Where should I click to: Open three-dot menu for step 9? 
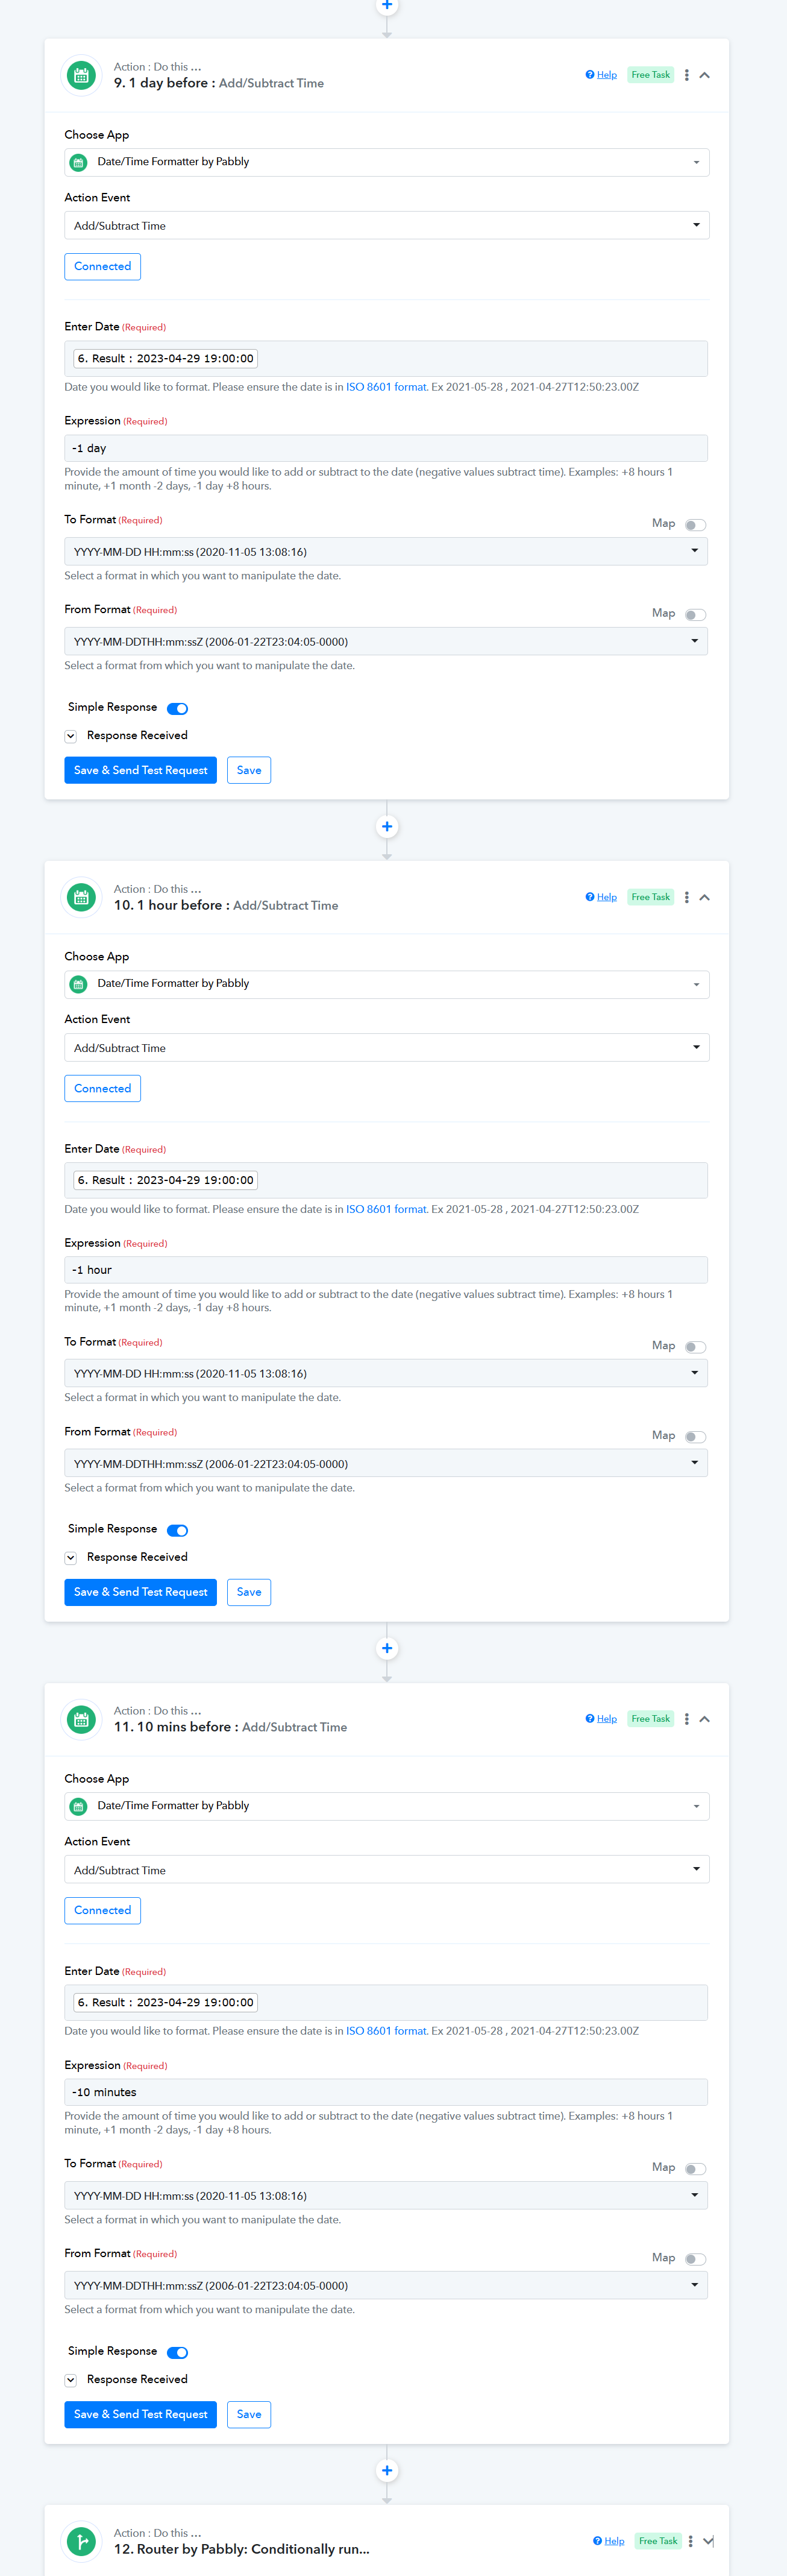[686, 75]
